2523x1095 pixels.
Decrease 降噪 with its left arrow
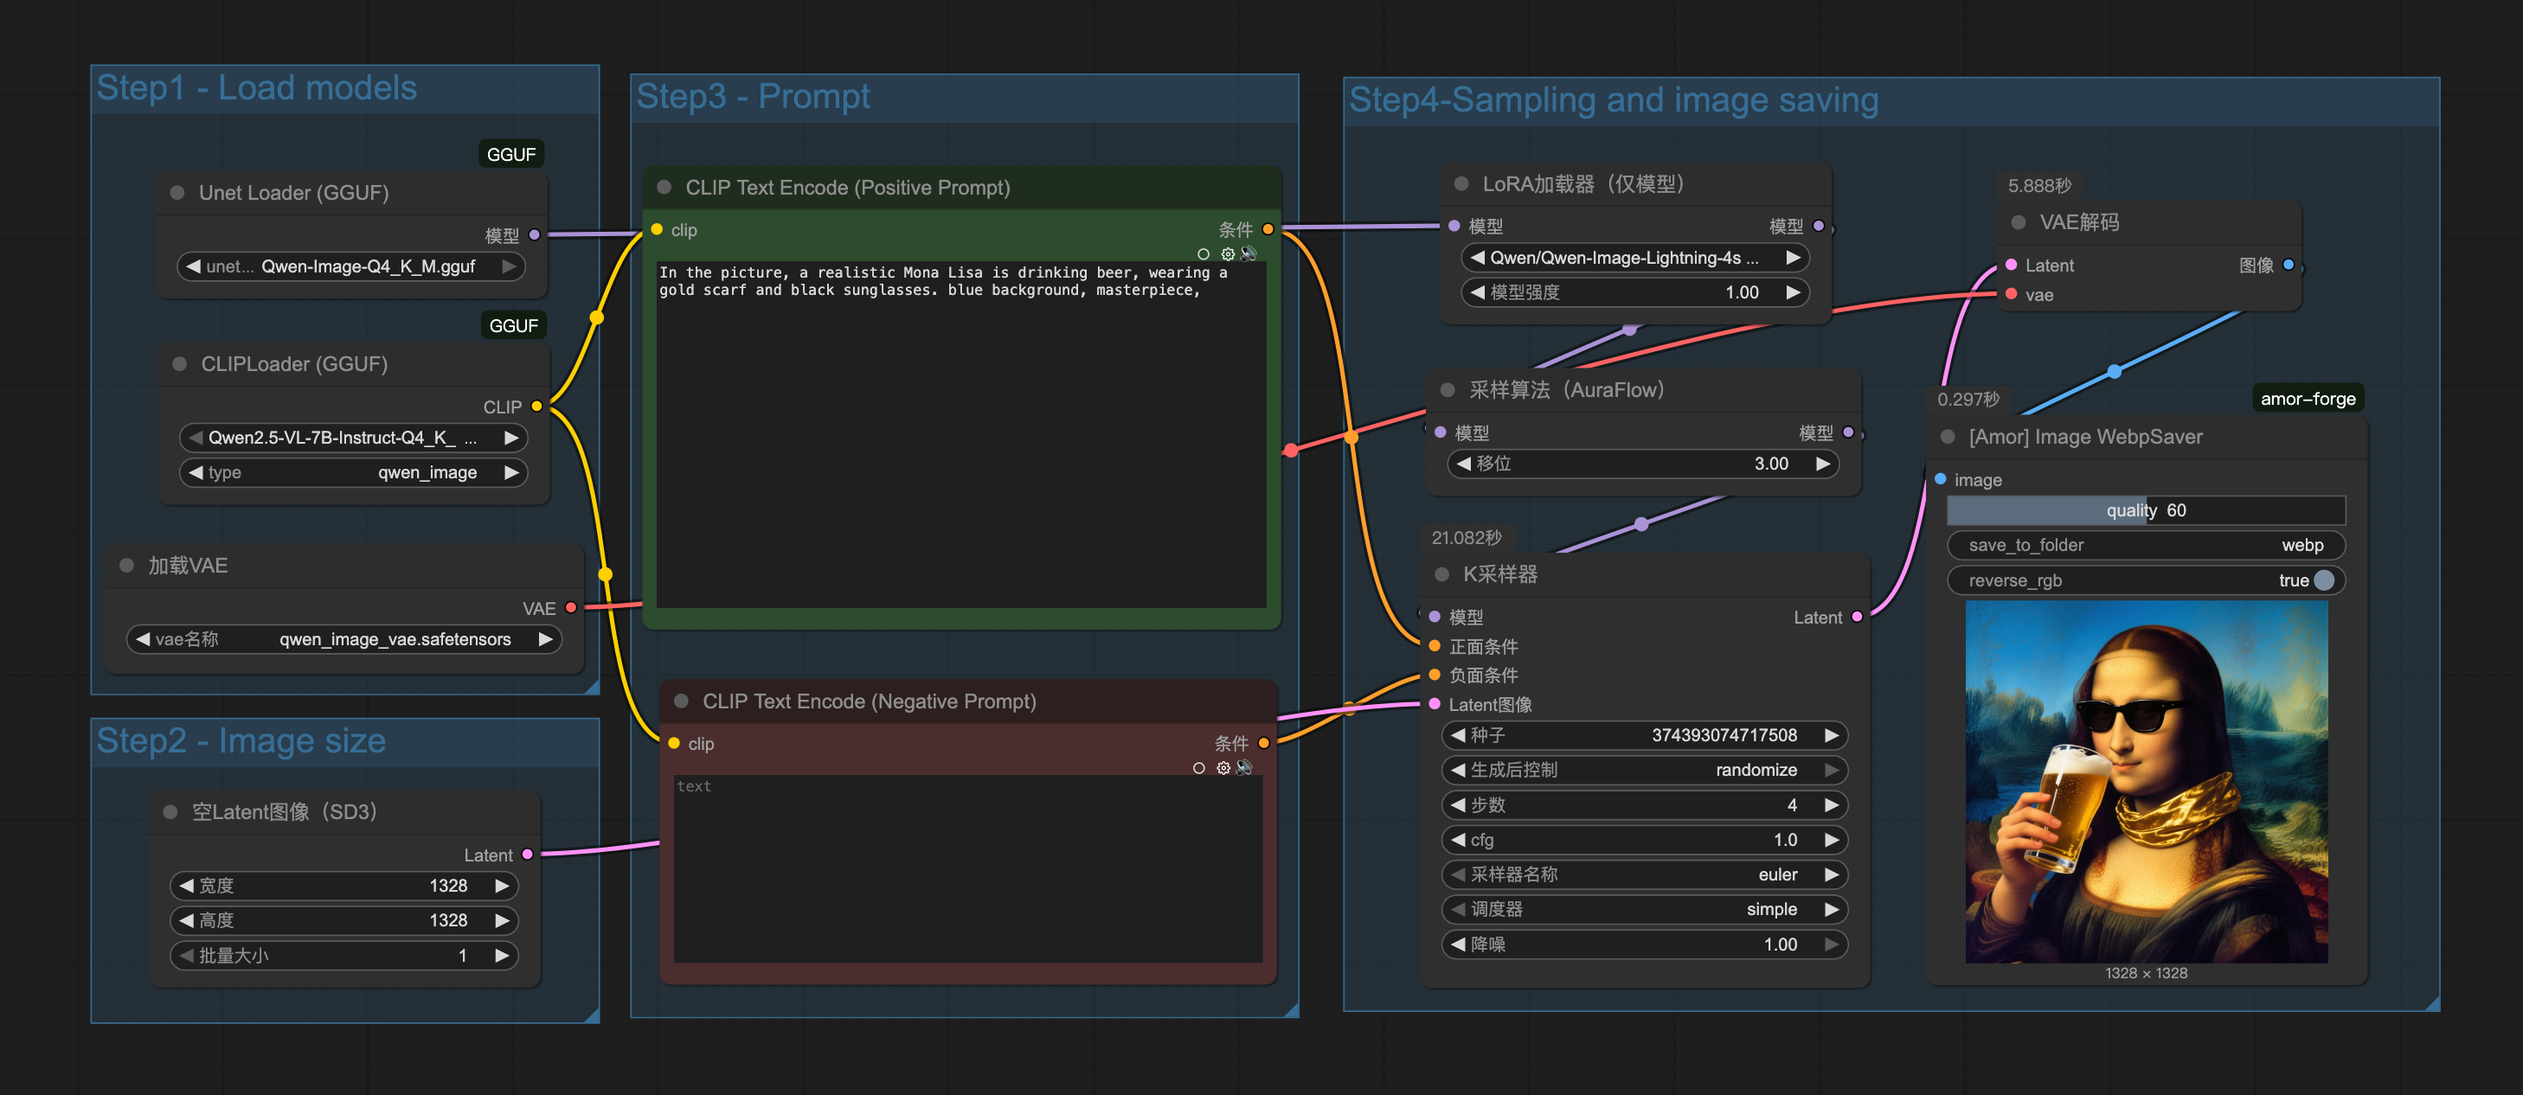click(x=1457, y=945)
